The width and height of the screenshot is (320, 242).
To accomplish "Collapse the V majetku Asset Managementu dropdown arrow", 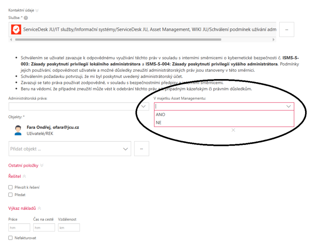I will coord(288,106).
